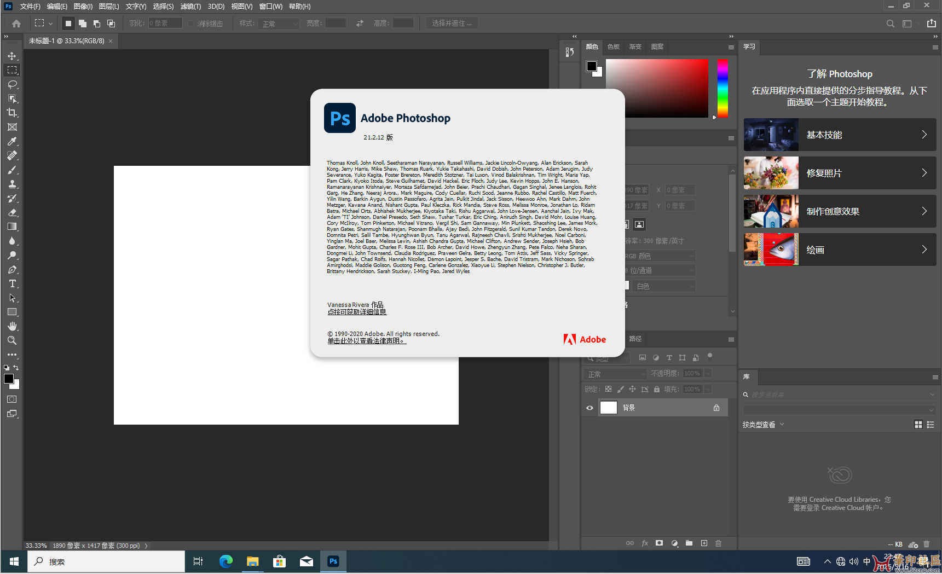The width and height of the screenshot is (942, 574).
Task: Click the Home button in options bar
Action: click(x=16, y=24)
